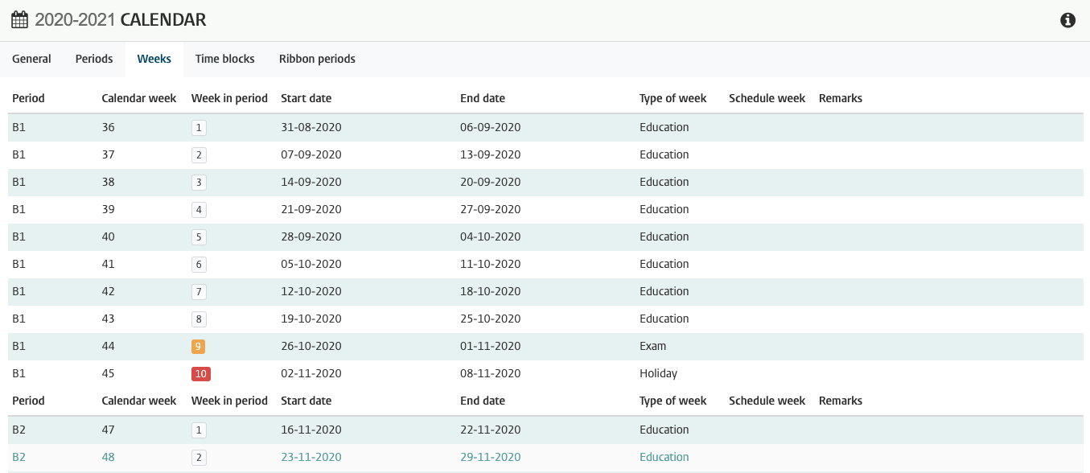Click week badge 4 in the 21-09-2020 row

coord(199,209)
